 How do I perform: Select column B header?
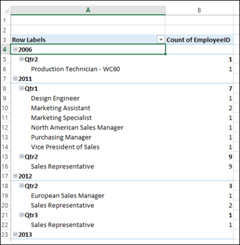(x=199, y=10)
